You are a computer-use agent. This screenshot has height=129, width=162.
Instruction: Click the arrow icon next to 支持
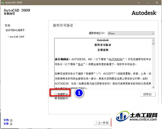11,124
